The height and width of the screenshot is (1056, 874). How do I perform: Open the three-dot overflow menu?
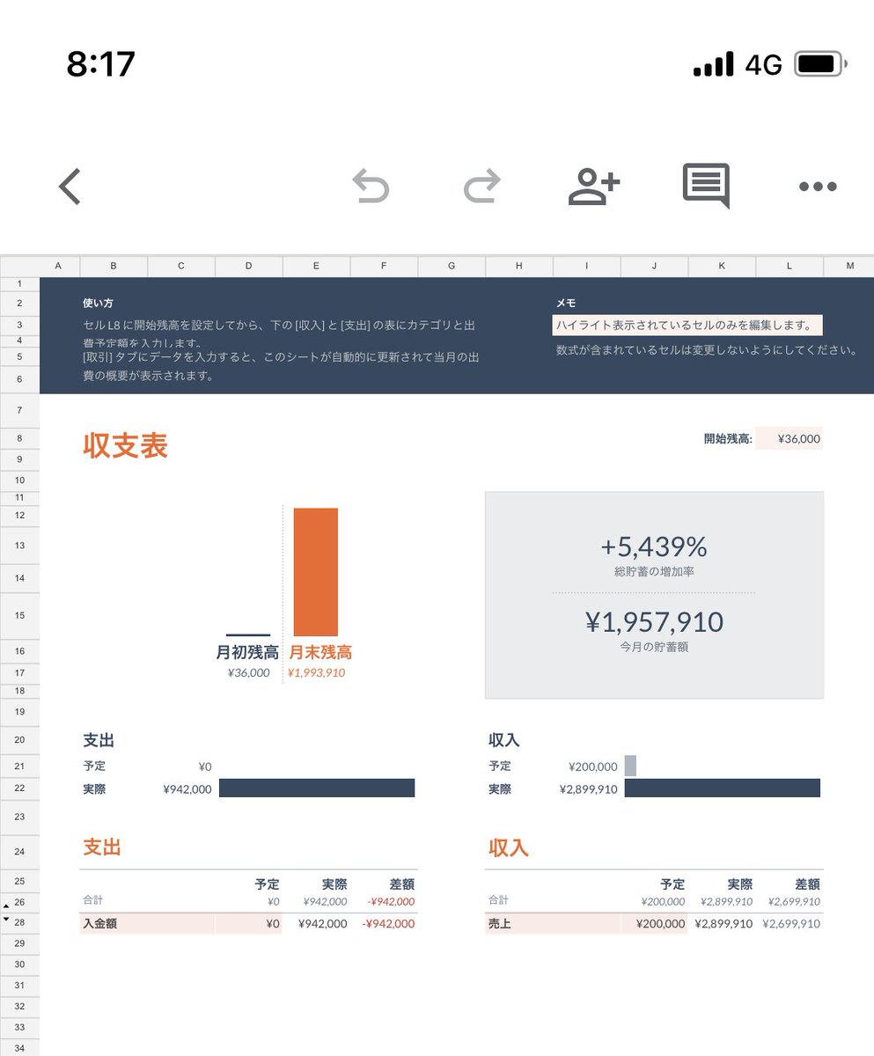tap(817, 186)
